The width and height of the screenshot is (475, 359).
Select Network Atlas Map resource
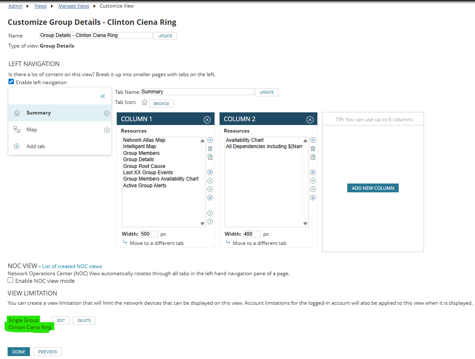[144, 140]
